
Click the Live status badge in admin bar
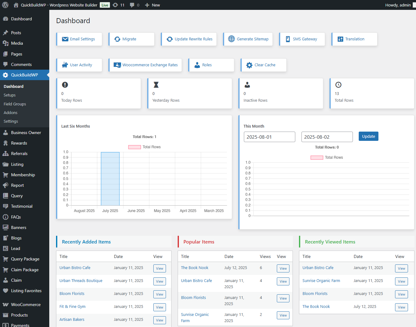104,5
